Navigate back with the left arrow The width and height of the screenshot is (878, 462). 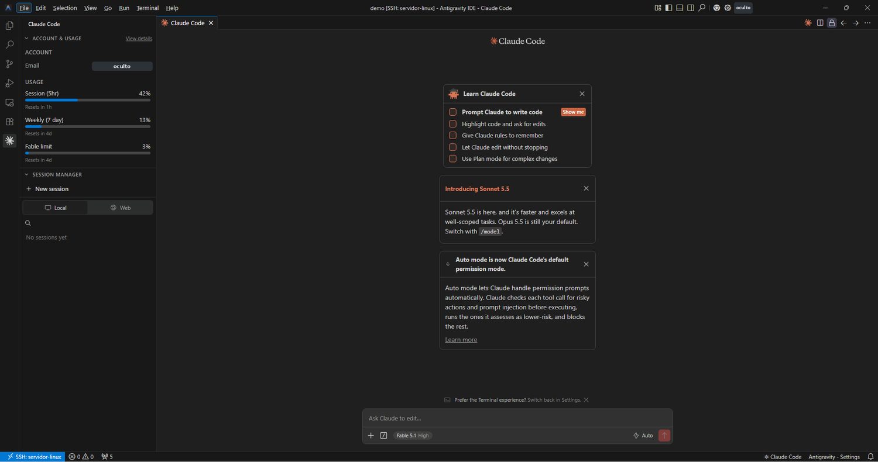(843, 23)
